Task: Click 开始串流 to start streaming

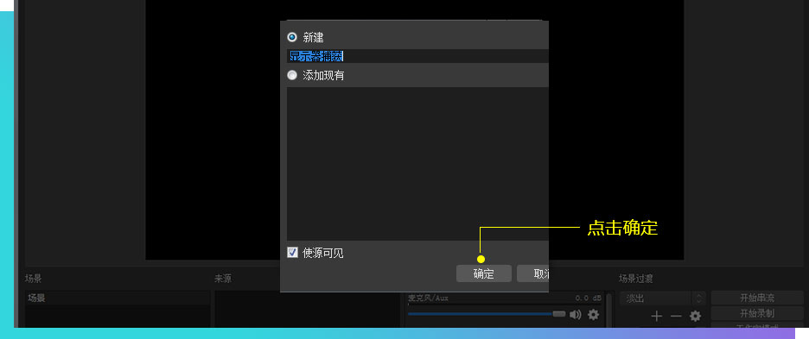Action: click(x=757, y=298)
